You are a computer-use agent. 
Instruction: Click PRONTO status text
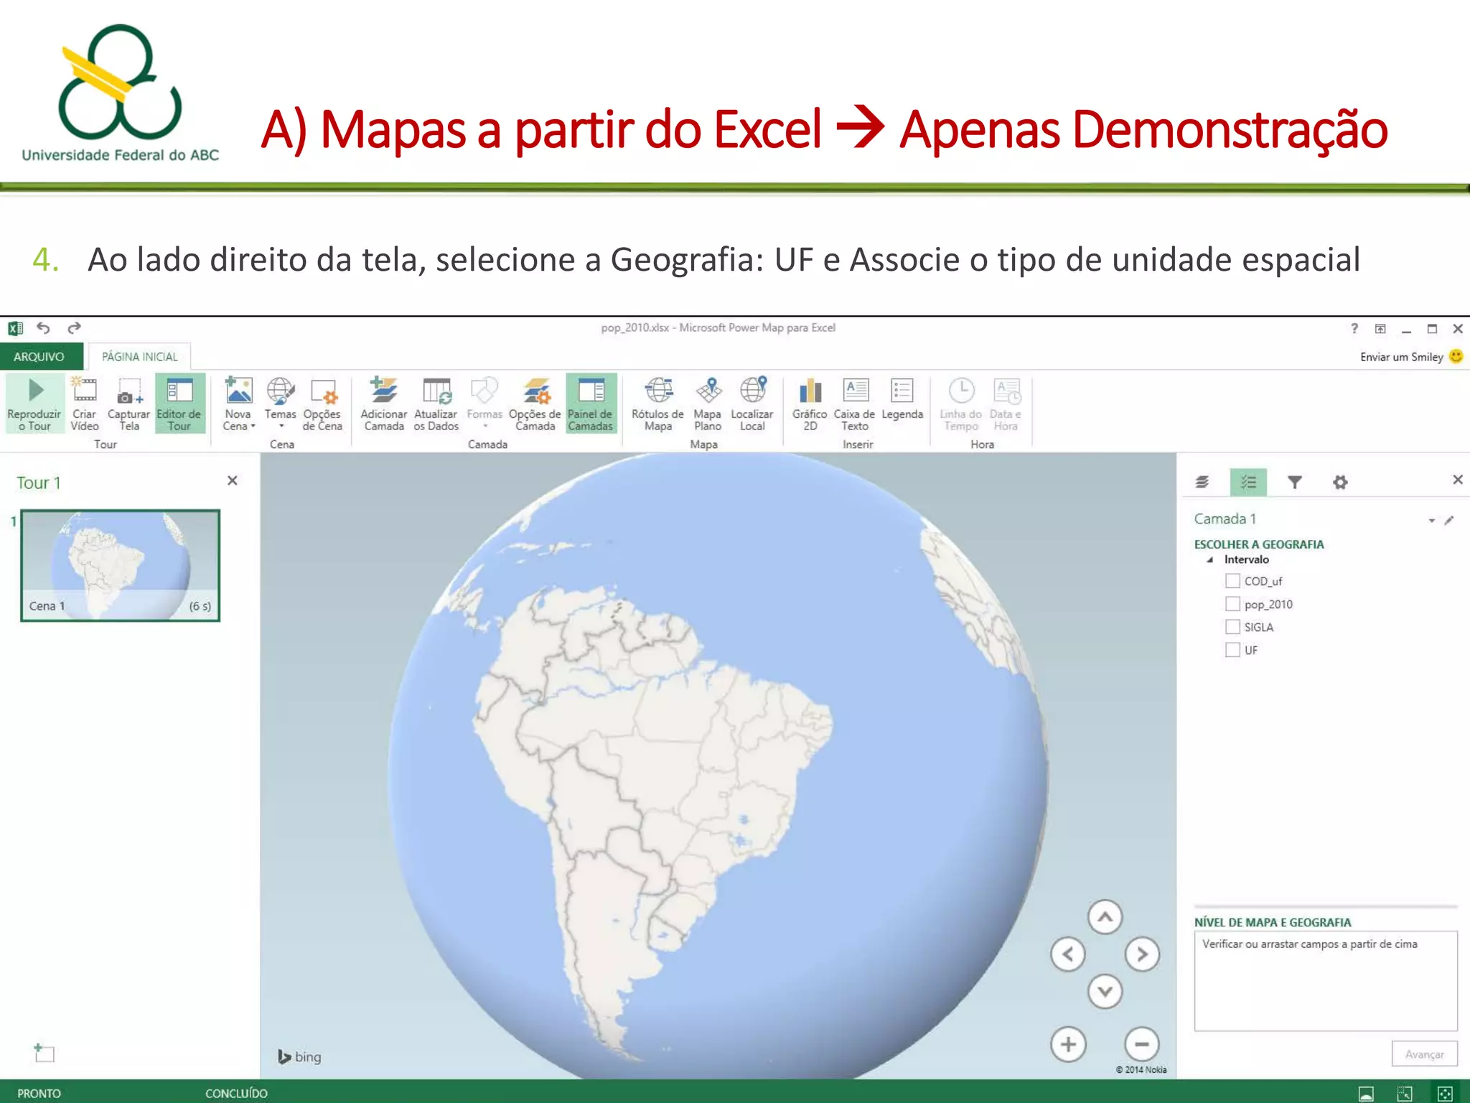[x=39, y=1093]
